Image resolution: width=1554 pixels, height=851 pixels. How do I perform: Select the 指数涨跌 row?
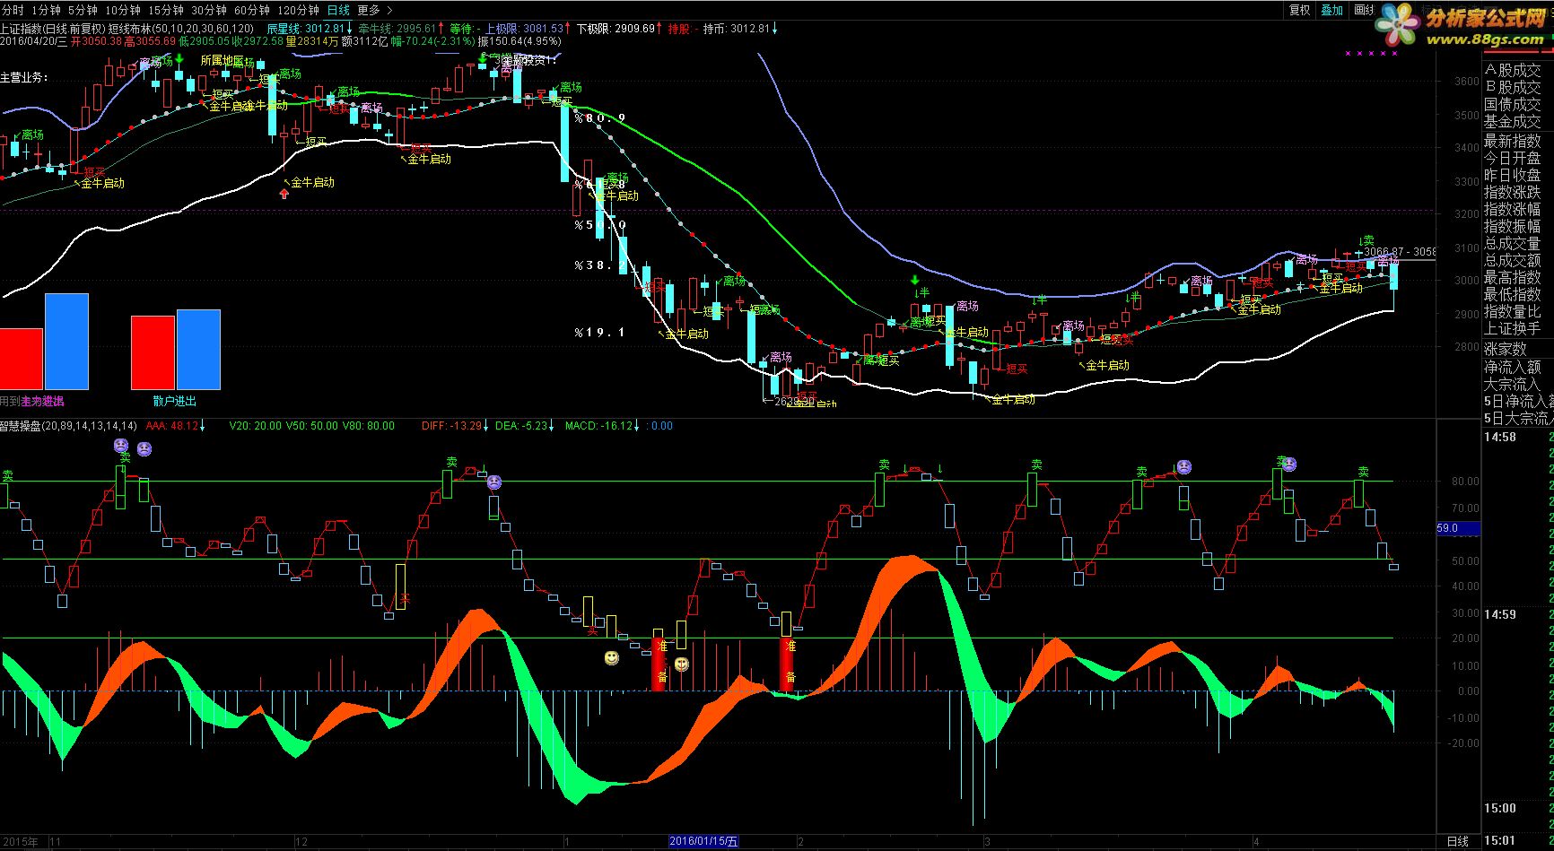[1513, 192]
